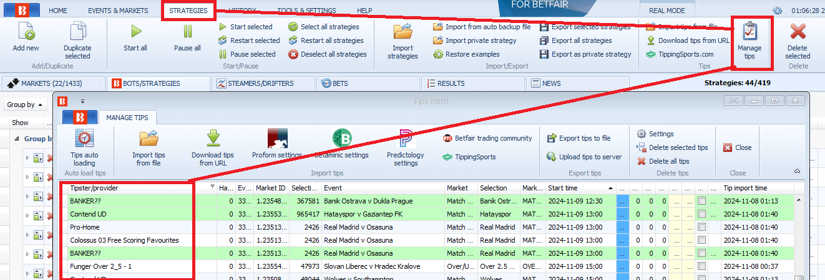Click the Pause all icon
The height and width of the screenshot is (280, 825).
click(187, 31)
